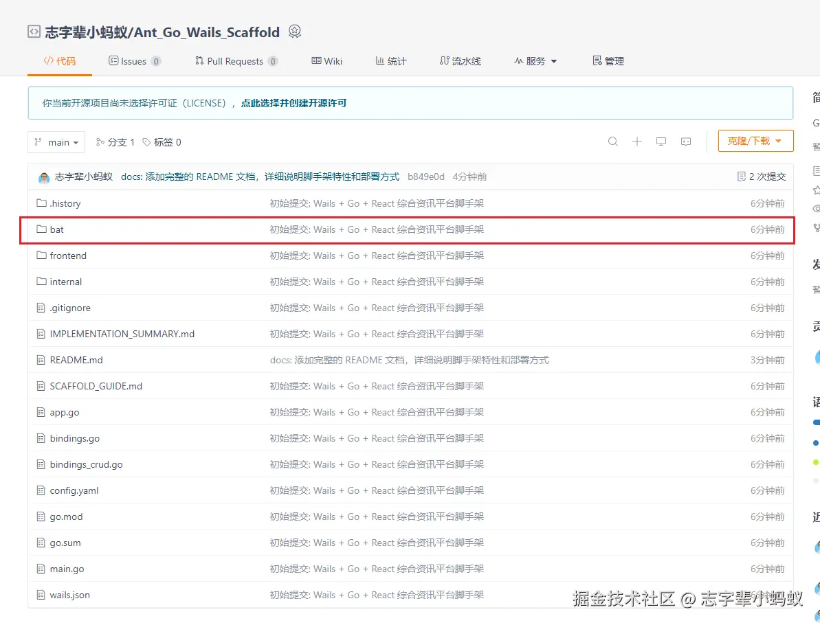Open the bindings_crud.go file
The image size is (820, 625).
87,464
